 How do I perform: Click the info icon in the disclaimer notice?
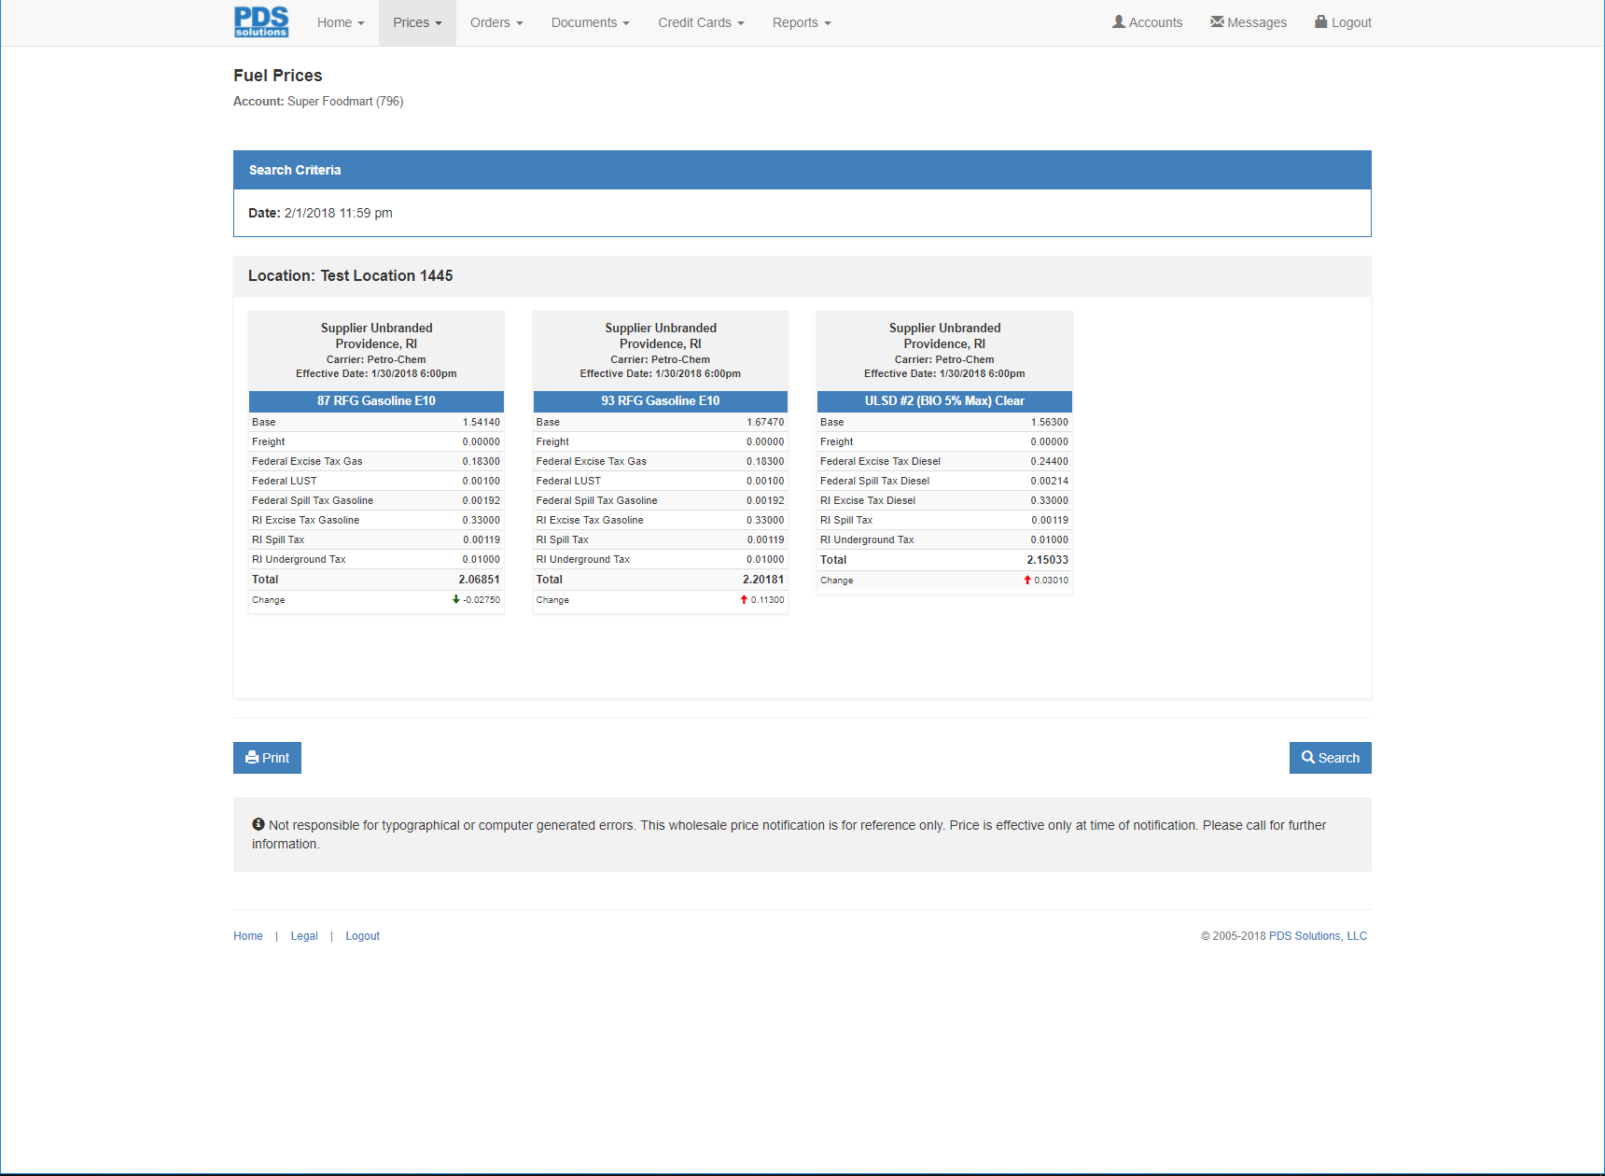coord(258,825)
